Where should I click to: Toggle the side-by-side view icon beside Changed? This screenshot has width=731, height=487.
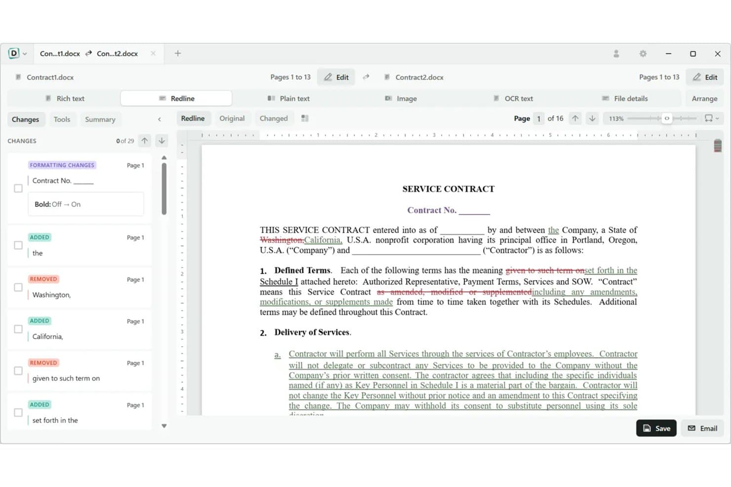305,118
